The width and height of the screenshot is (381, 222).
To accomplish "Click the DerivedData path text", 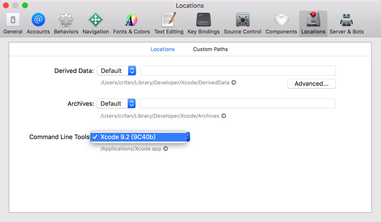I will [x=165, y=82].
